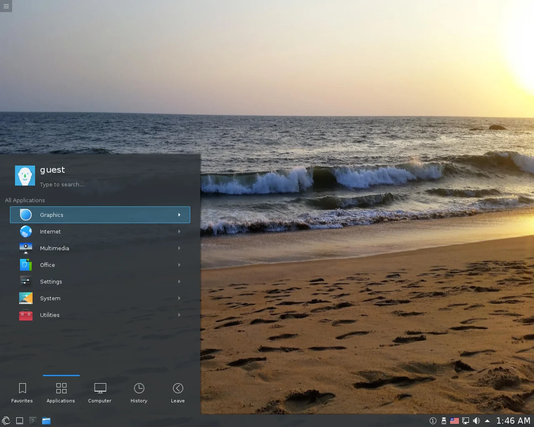Open the History tab

coord(139,393)
